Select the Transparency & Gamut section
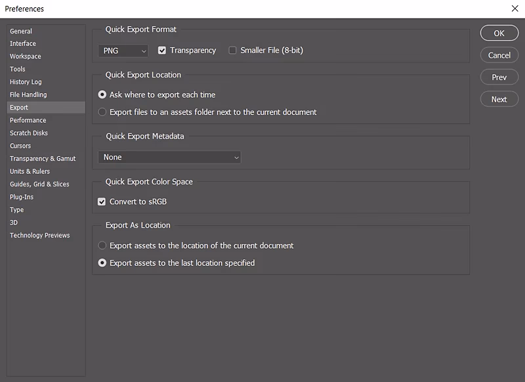This screenshot has height=382, width=525. [43, 158]
